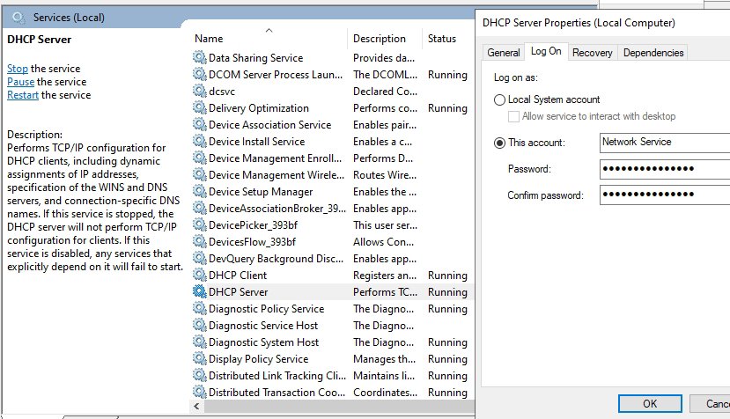
Task: Click the DHCP Client service gear icon
Action: (x=200, y=276)
